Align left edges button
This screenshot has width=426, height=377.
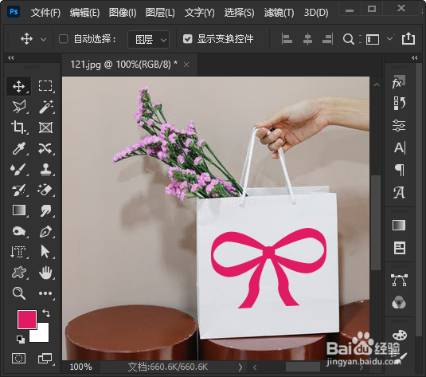tap(287, 39)
